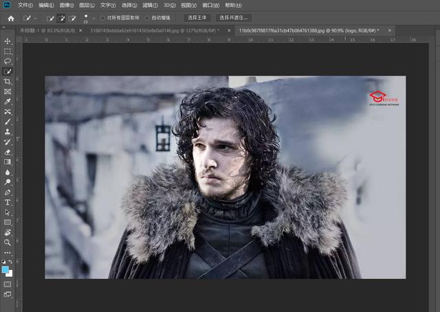Image resolution: width=440 pixels, height=312 pixels.
Task: Select the Dodge tool
Action: pyautogui.click(x=8, y=182)
